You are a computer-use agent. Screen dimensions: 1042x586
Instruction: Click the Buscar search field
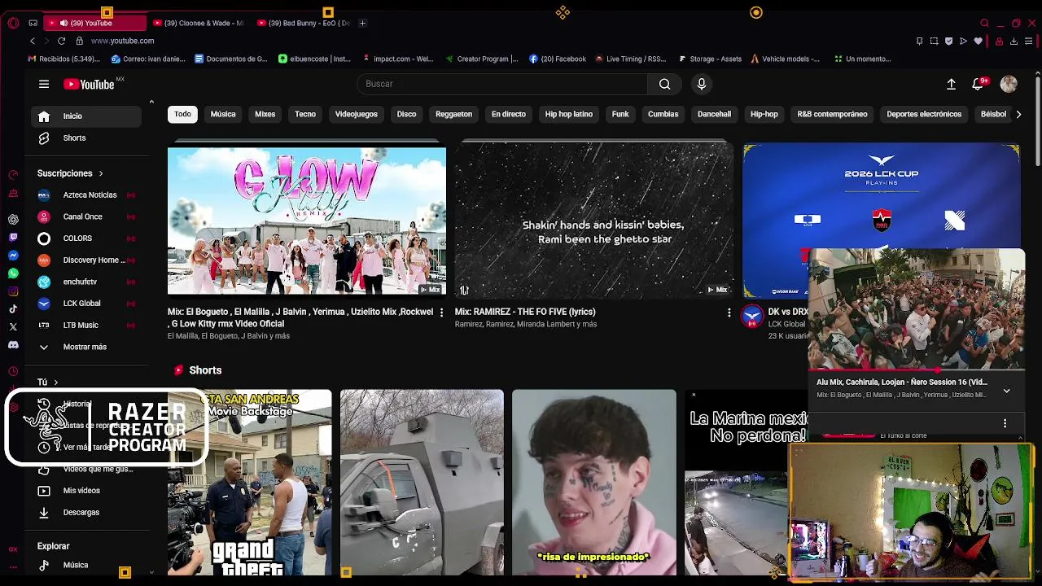(x=502, y=84)
